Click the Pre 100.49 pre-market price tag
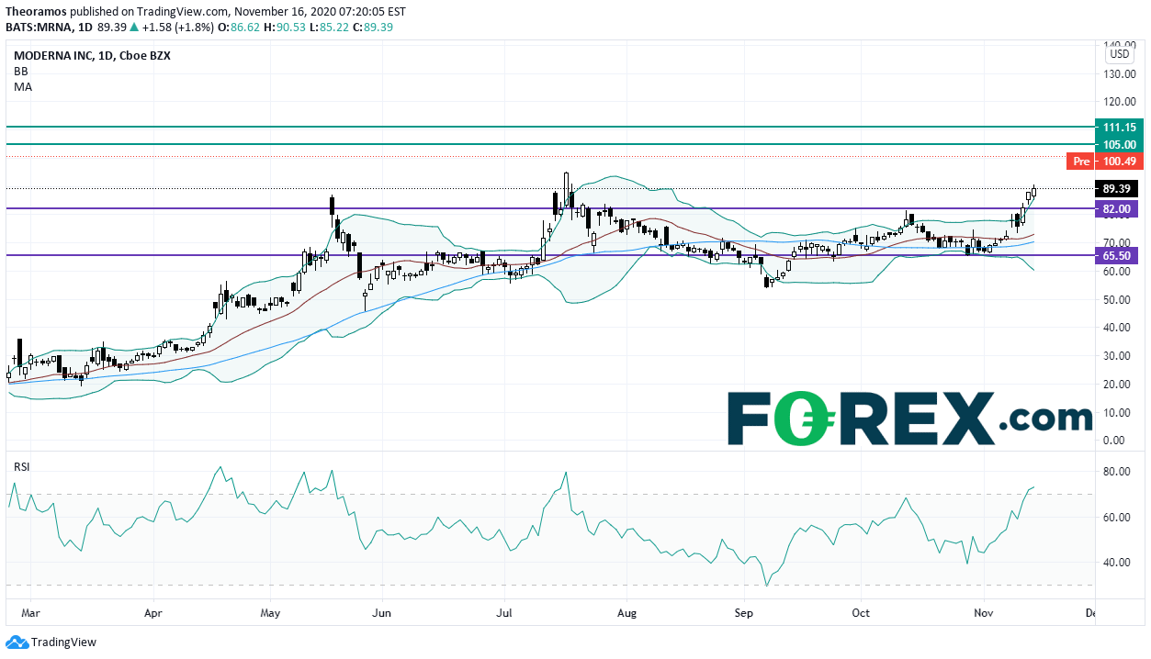1151x659 pixels. pyautogui.click(x=1104, y=162)
